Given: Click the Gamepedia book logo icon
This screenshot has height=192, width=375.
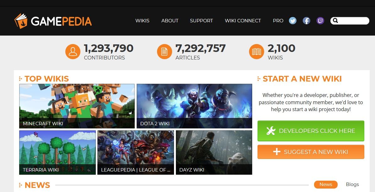Looking at the screenshot, I should (21, 21).
